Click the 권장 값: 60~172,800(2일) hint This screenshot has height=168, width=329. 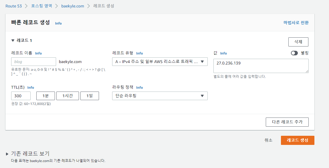[x=31, y=104]
